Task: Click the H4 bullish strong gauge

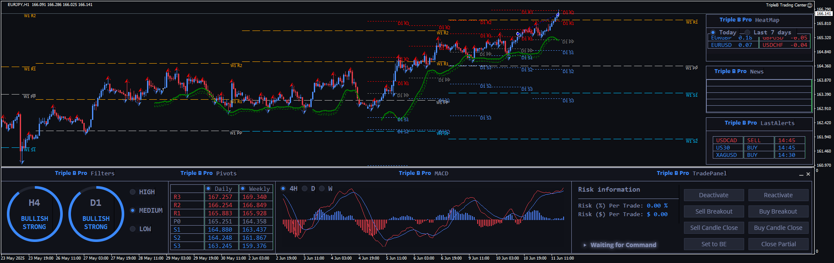Action: pyautogui.click(x=34, y=214)
